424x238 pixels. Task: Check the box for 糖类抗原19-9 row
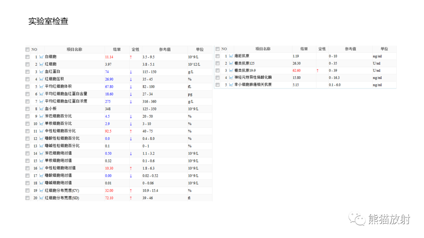point(217,70)
